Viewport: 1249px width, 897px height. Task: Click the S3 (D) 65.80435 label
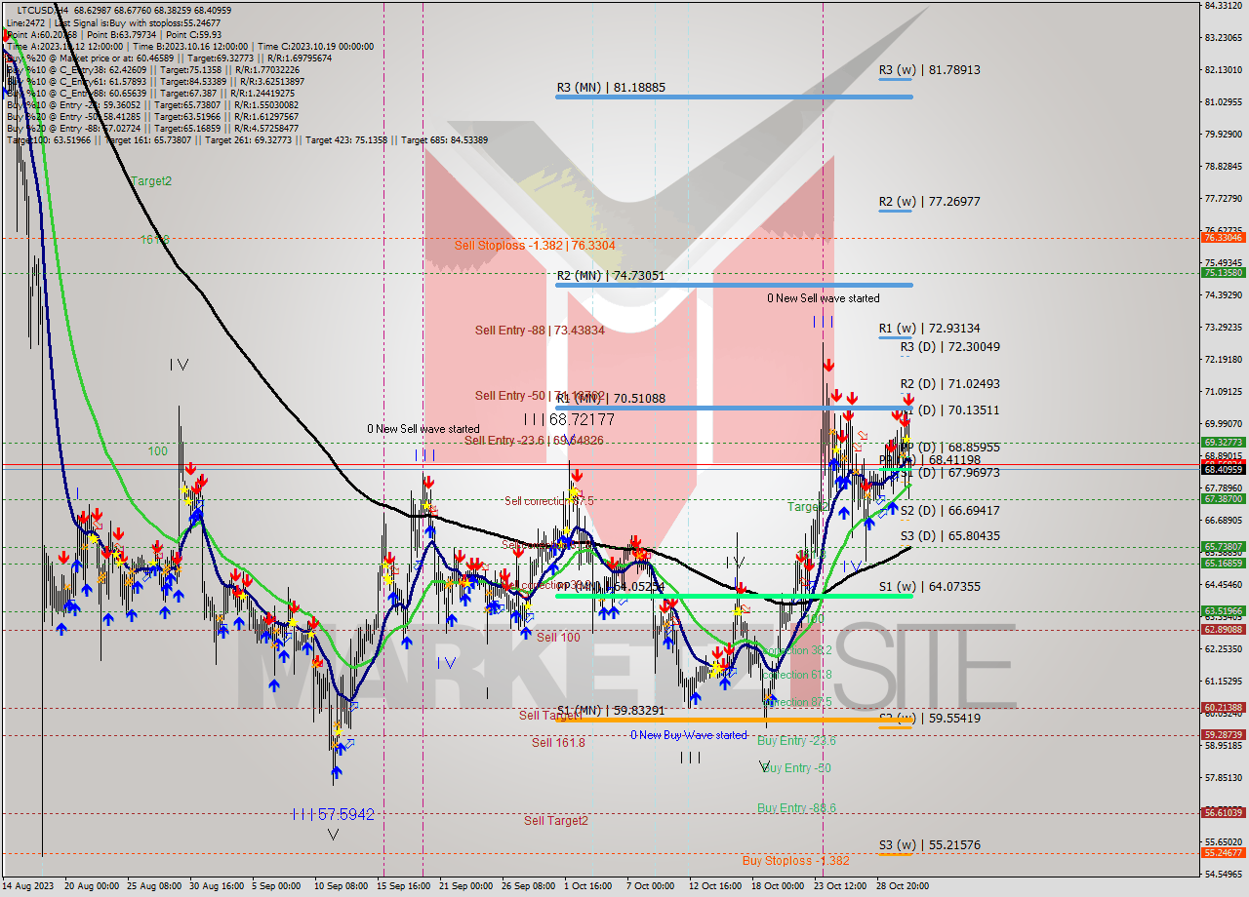point(949,535)
